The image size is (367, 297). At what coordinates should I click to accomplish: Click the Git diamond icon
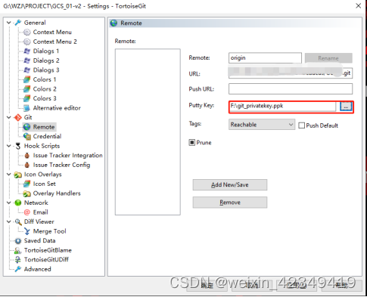coord(18,117)
